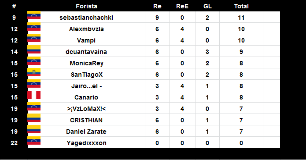Viewport: 306px width, 160px height.
Task: Select the Forista column header
Action: 86,6
